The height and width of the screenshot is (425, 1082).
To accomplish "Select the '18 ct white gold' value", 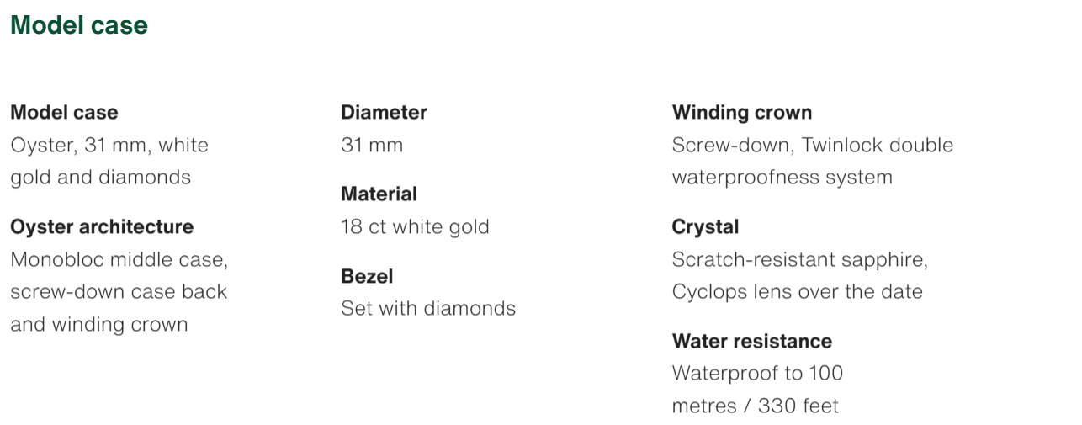I will (415, 226).
